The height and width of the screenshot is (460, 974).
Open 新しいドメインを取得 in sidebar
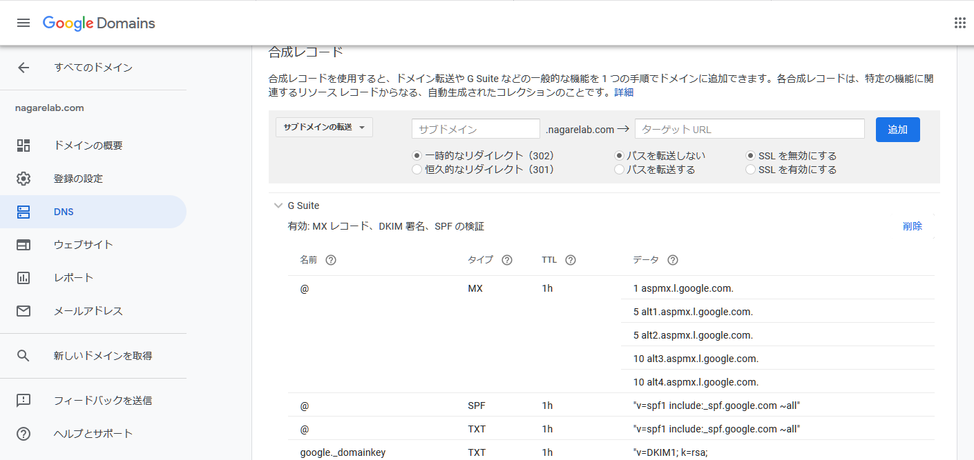pos(103,356)
